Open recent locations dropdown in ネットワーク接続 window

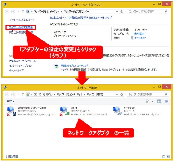coord(18,94)
